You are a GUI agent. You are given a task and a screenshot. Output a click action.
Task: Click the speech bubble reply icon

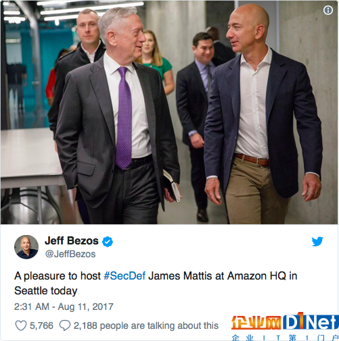[x=65, y=325]
